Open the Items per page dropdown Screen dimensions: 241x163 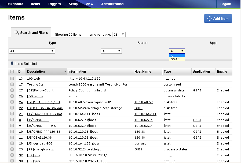pyautogui.click(x=119, y=34)
